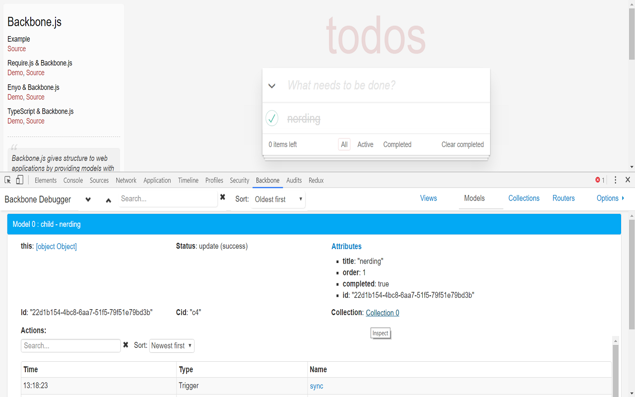Filter todos by 'Completed'
635x397 pixels.
click(x=397, y=144)
